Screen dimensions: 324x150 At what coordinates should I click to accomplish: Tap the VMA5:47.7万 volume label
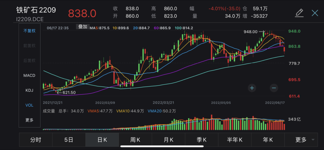tap(100, 111)
